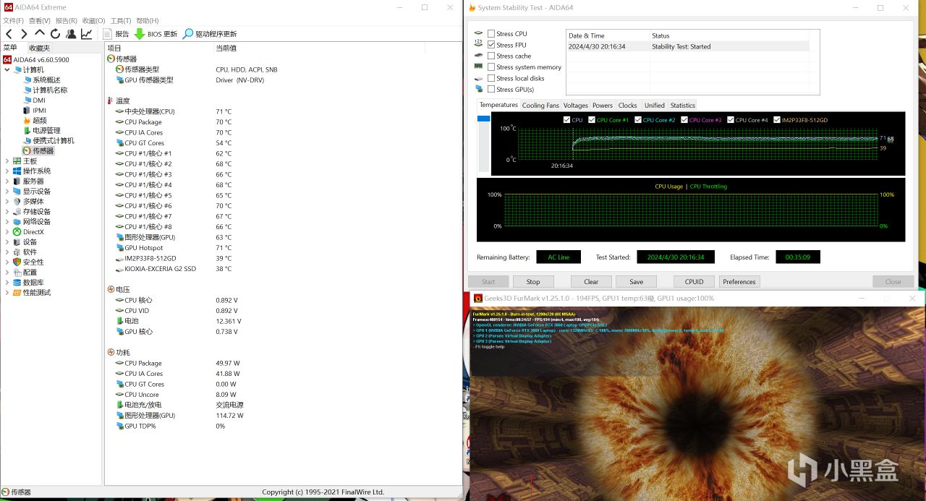The width and height of the screenshot is (926, 501).
Task: Expand the 多媒体 tree node
Action: (x=7, y=202)
